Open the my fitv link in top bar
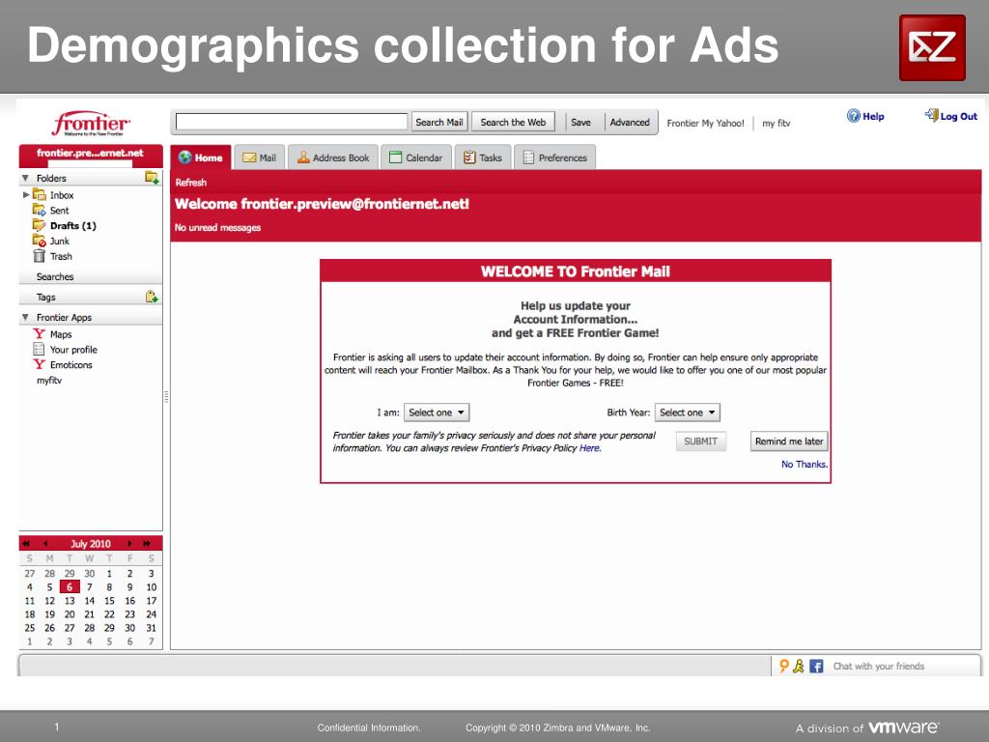 tap(776, 123)
